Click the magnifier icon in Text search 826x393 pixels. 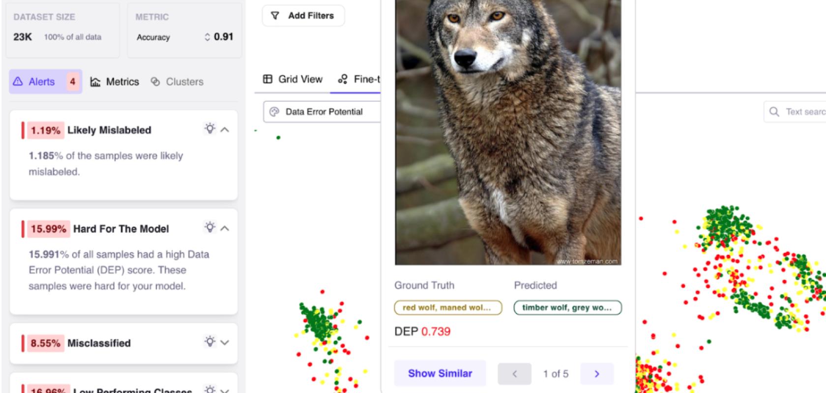774,112
